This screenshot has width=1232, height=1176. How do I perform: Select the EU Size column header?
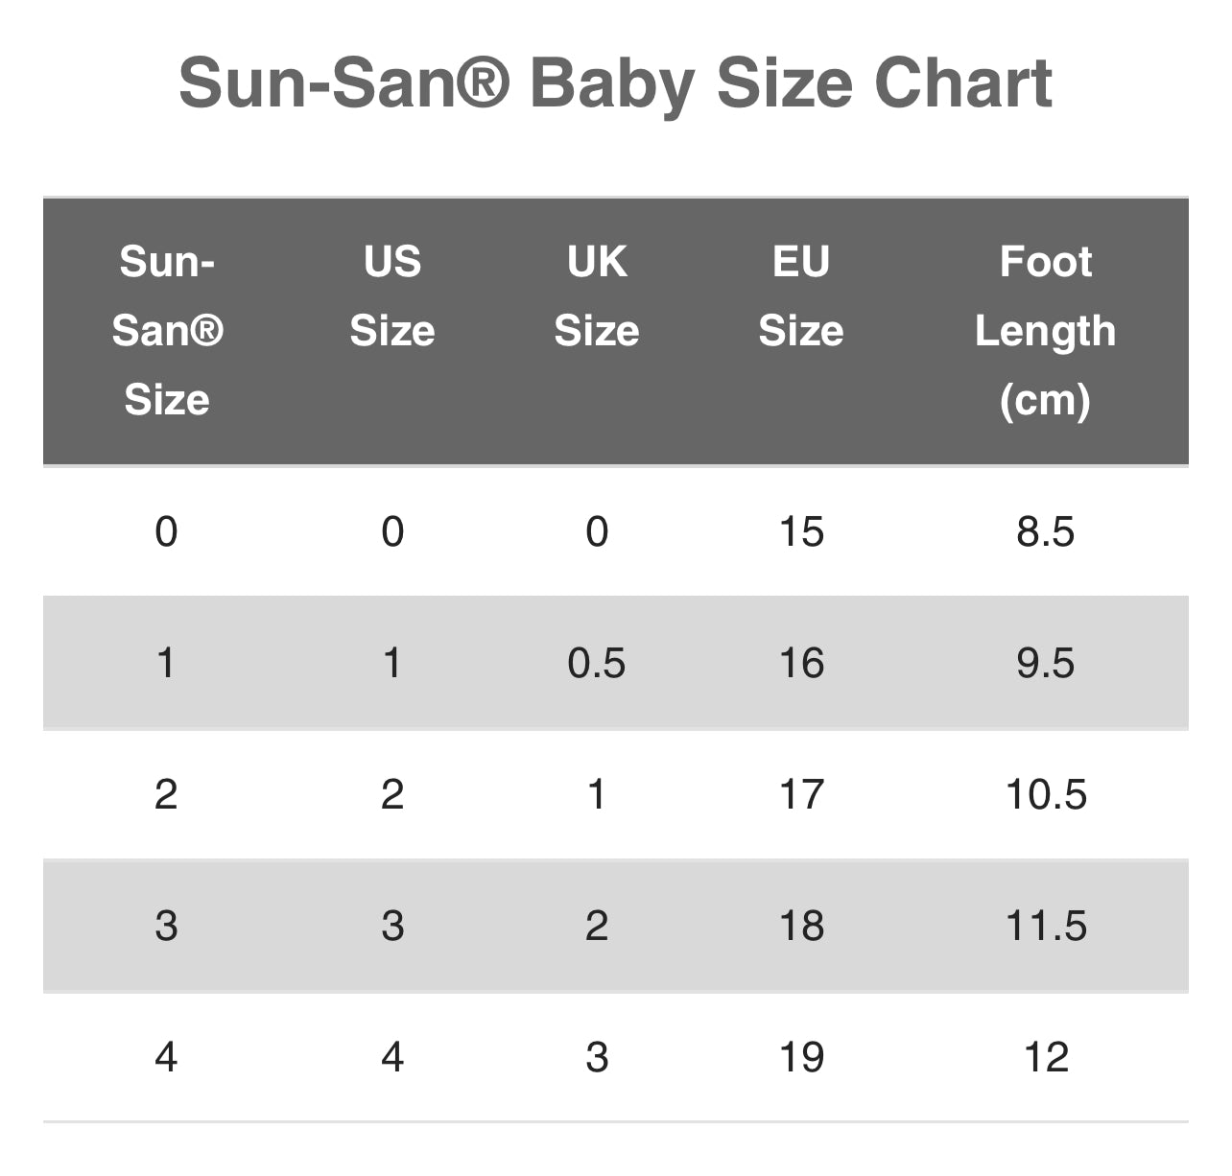pos(801,295)
